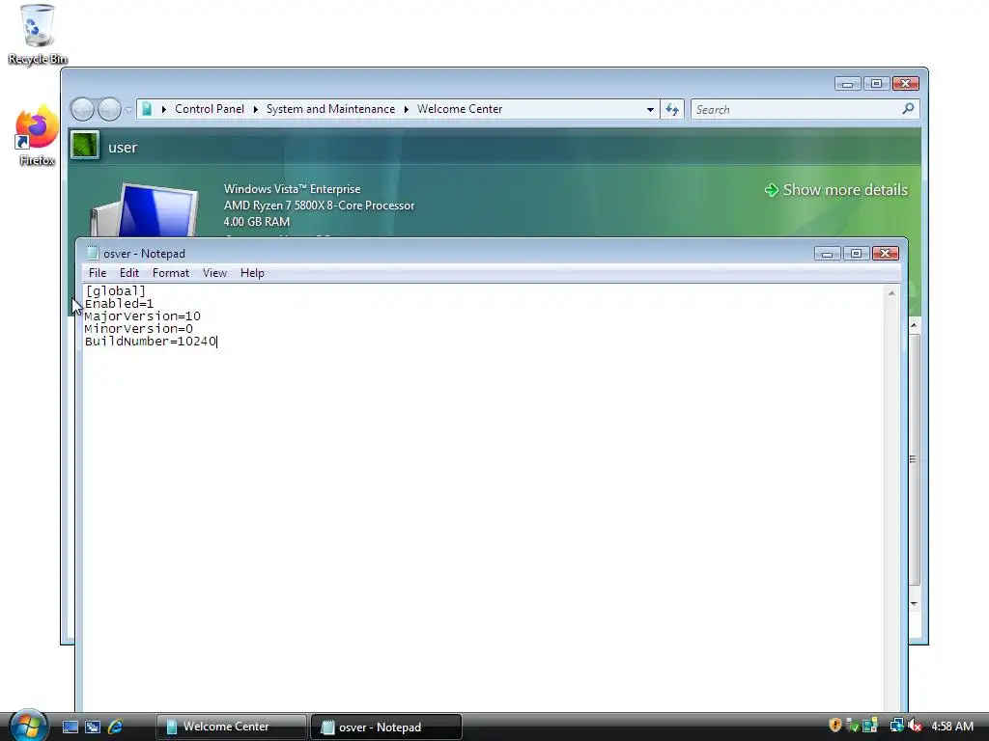Expand arrow before Welcome Center breadcrumb
The image size is (989, 741).
coord(407,110)
